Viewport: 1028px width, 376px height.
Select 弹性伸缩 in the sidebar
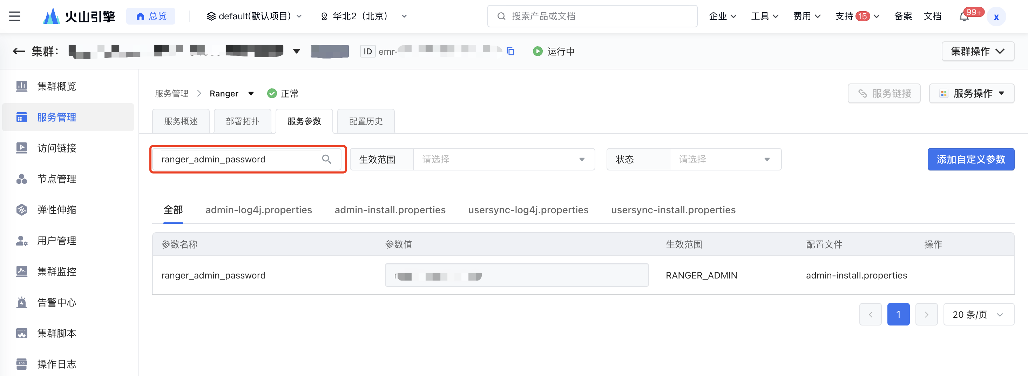pyautogui.click(x=68, y=210)
